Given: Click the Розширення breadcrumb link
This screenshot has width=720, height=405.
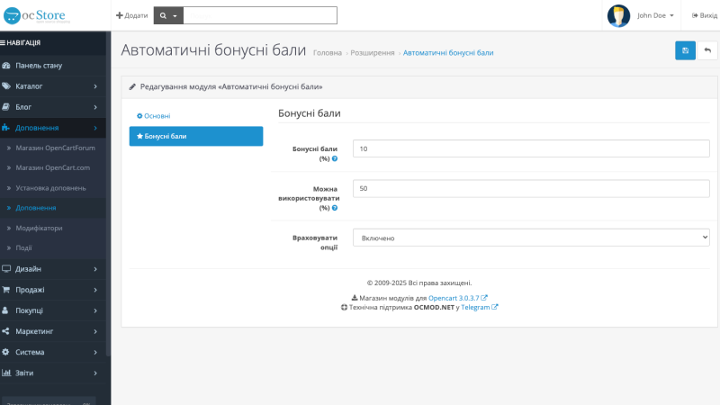Looking at the screenshot, I should pos(373,53).
